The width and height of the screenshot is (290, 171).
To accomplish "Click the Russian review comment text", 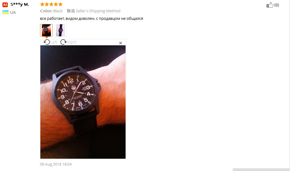I will (x=92, y=18).
